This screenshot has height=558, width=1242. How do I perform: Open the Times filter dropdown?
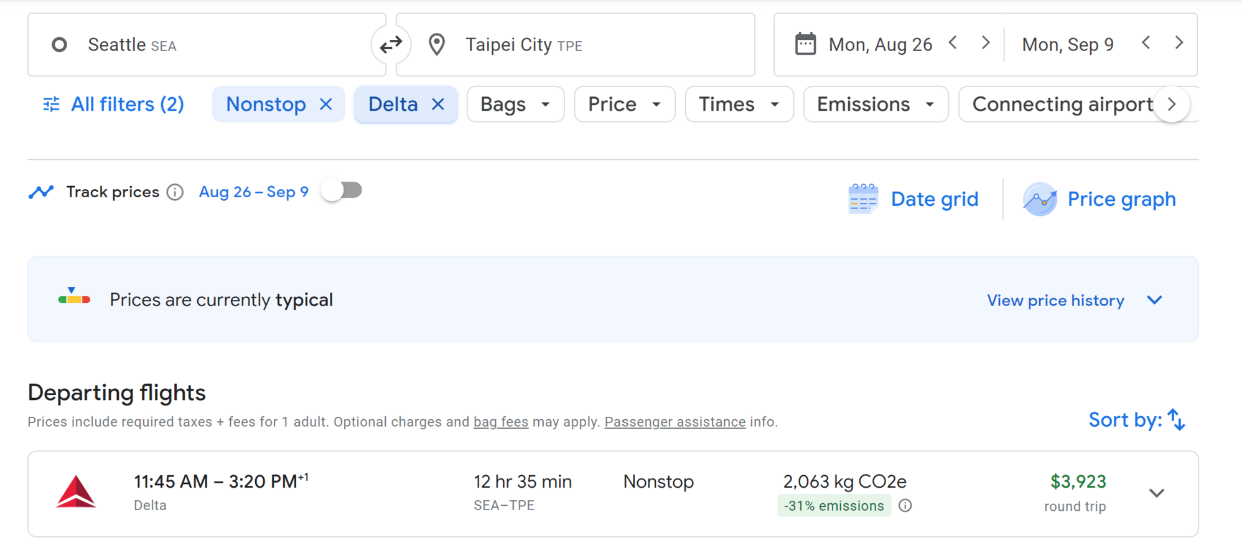(x=739, y=105)
